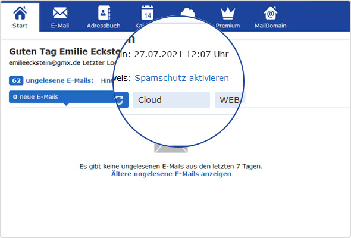Click the message about no unread emails
Screen dimensions: 351x238
tap(171, 167)
